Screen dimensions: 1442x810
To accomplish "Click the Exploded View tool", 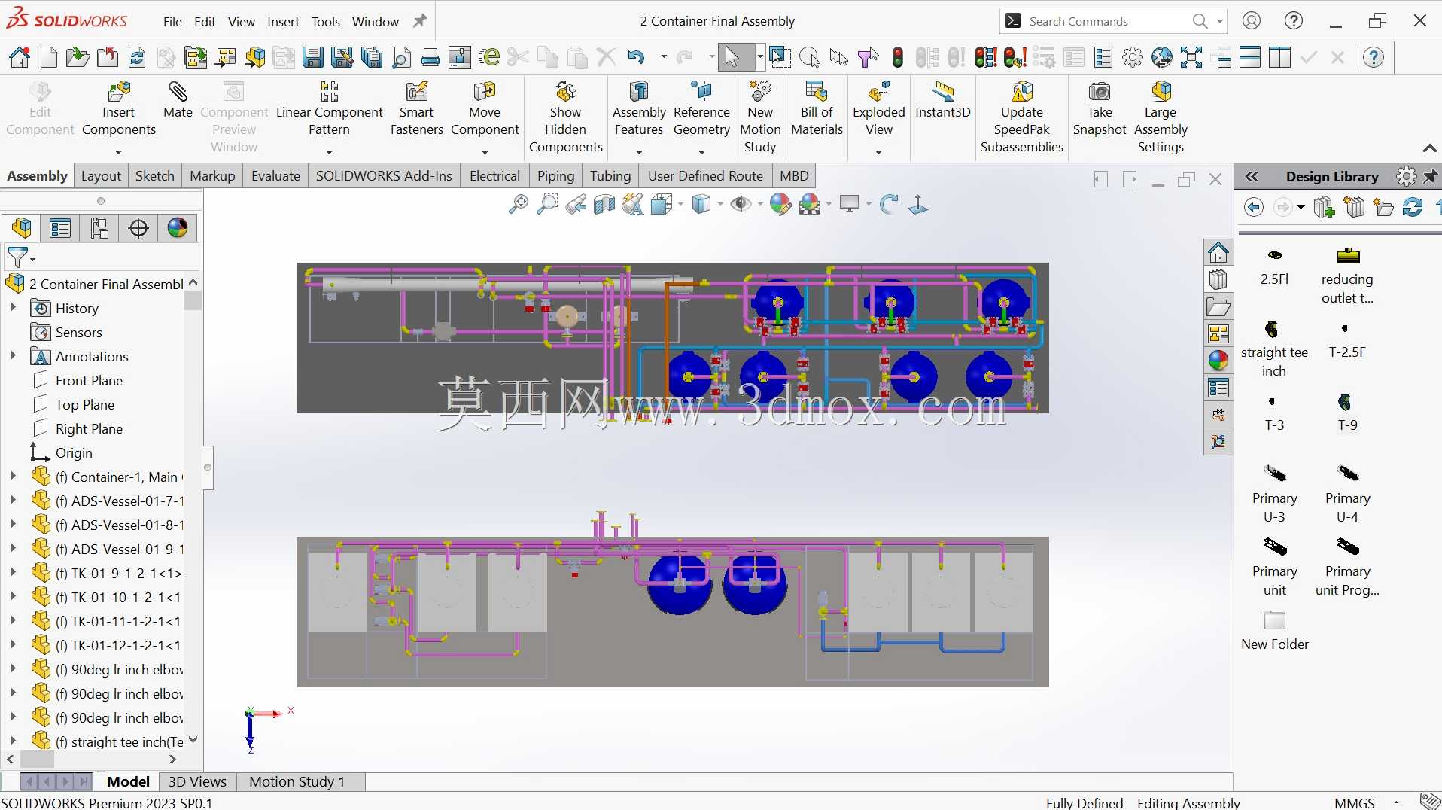I will point(878,109).
